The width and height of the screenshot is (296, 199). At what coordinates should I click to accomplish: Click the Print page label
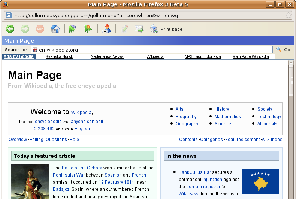171,29
